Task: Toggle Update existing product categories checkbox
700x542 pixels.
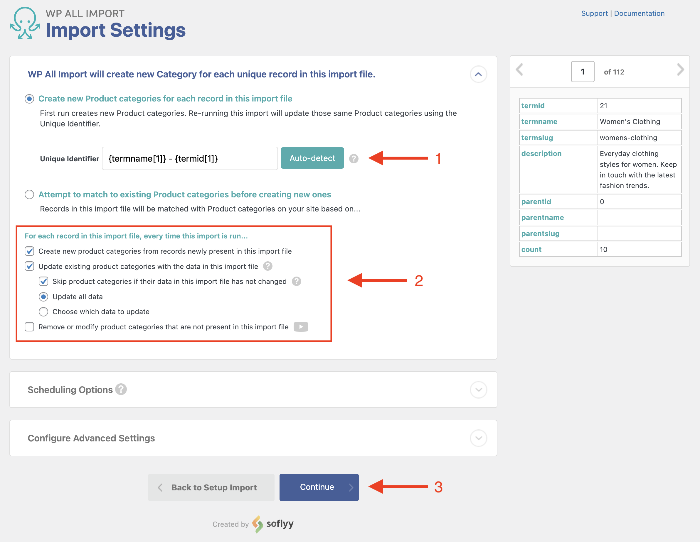Action: (x=29, y=266)
